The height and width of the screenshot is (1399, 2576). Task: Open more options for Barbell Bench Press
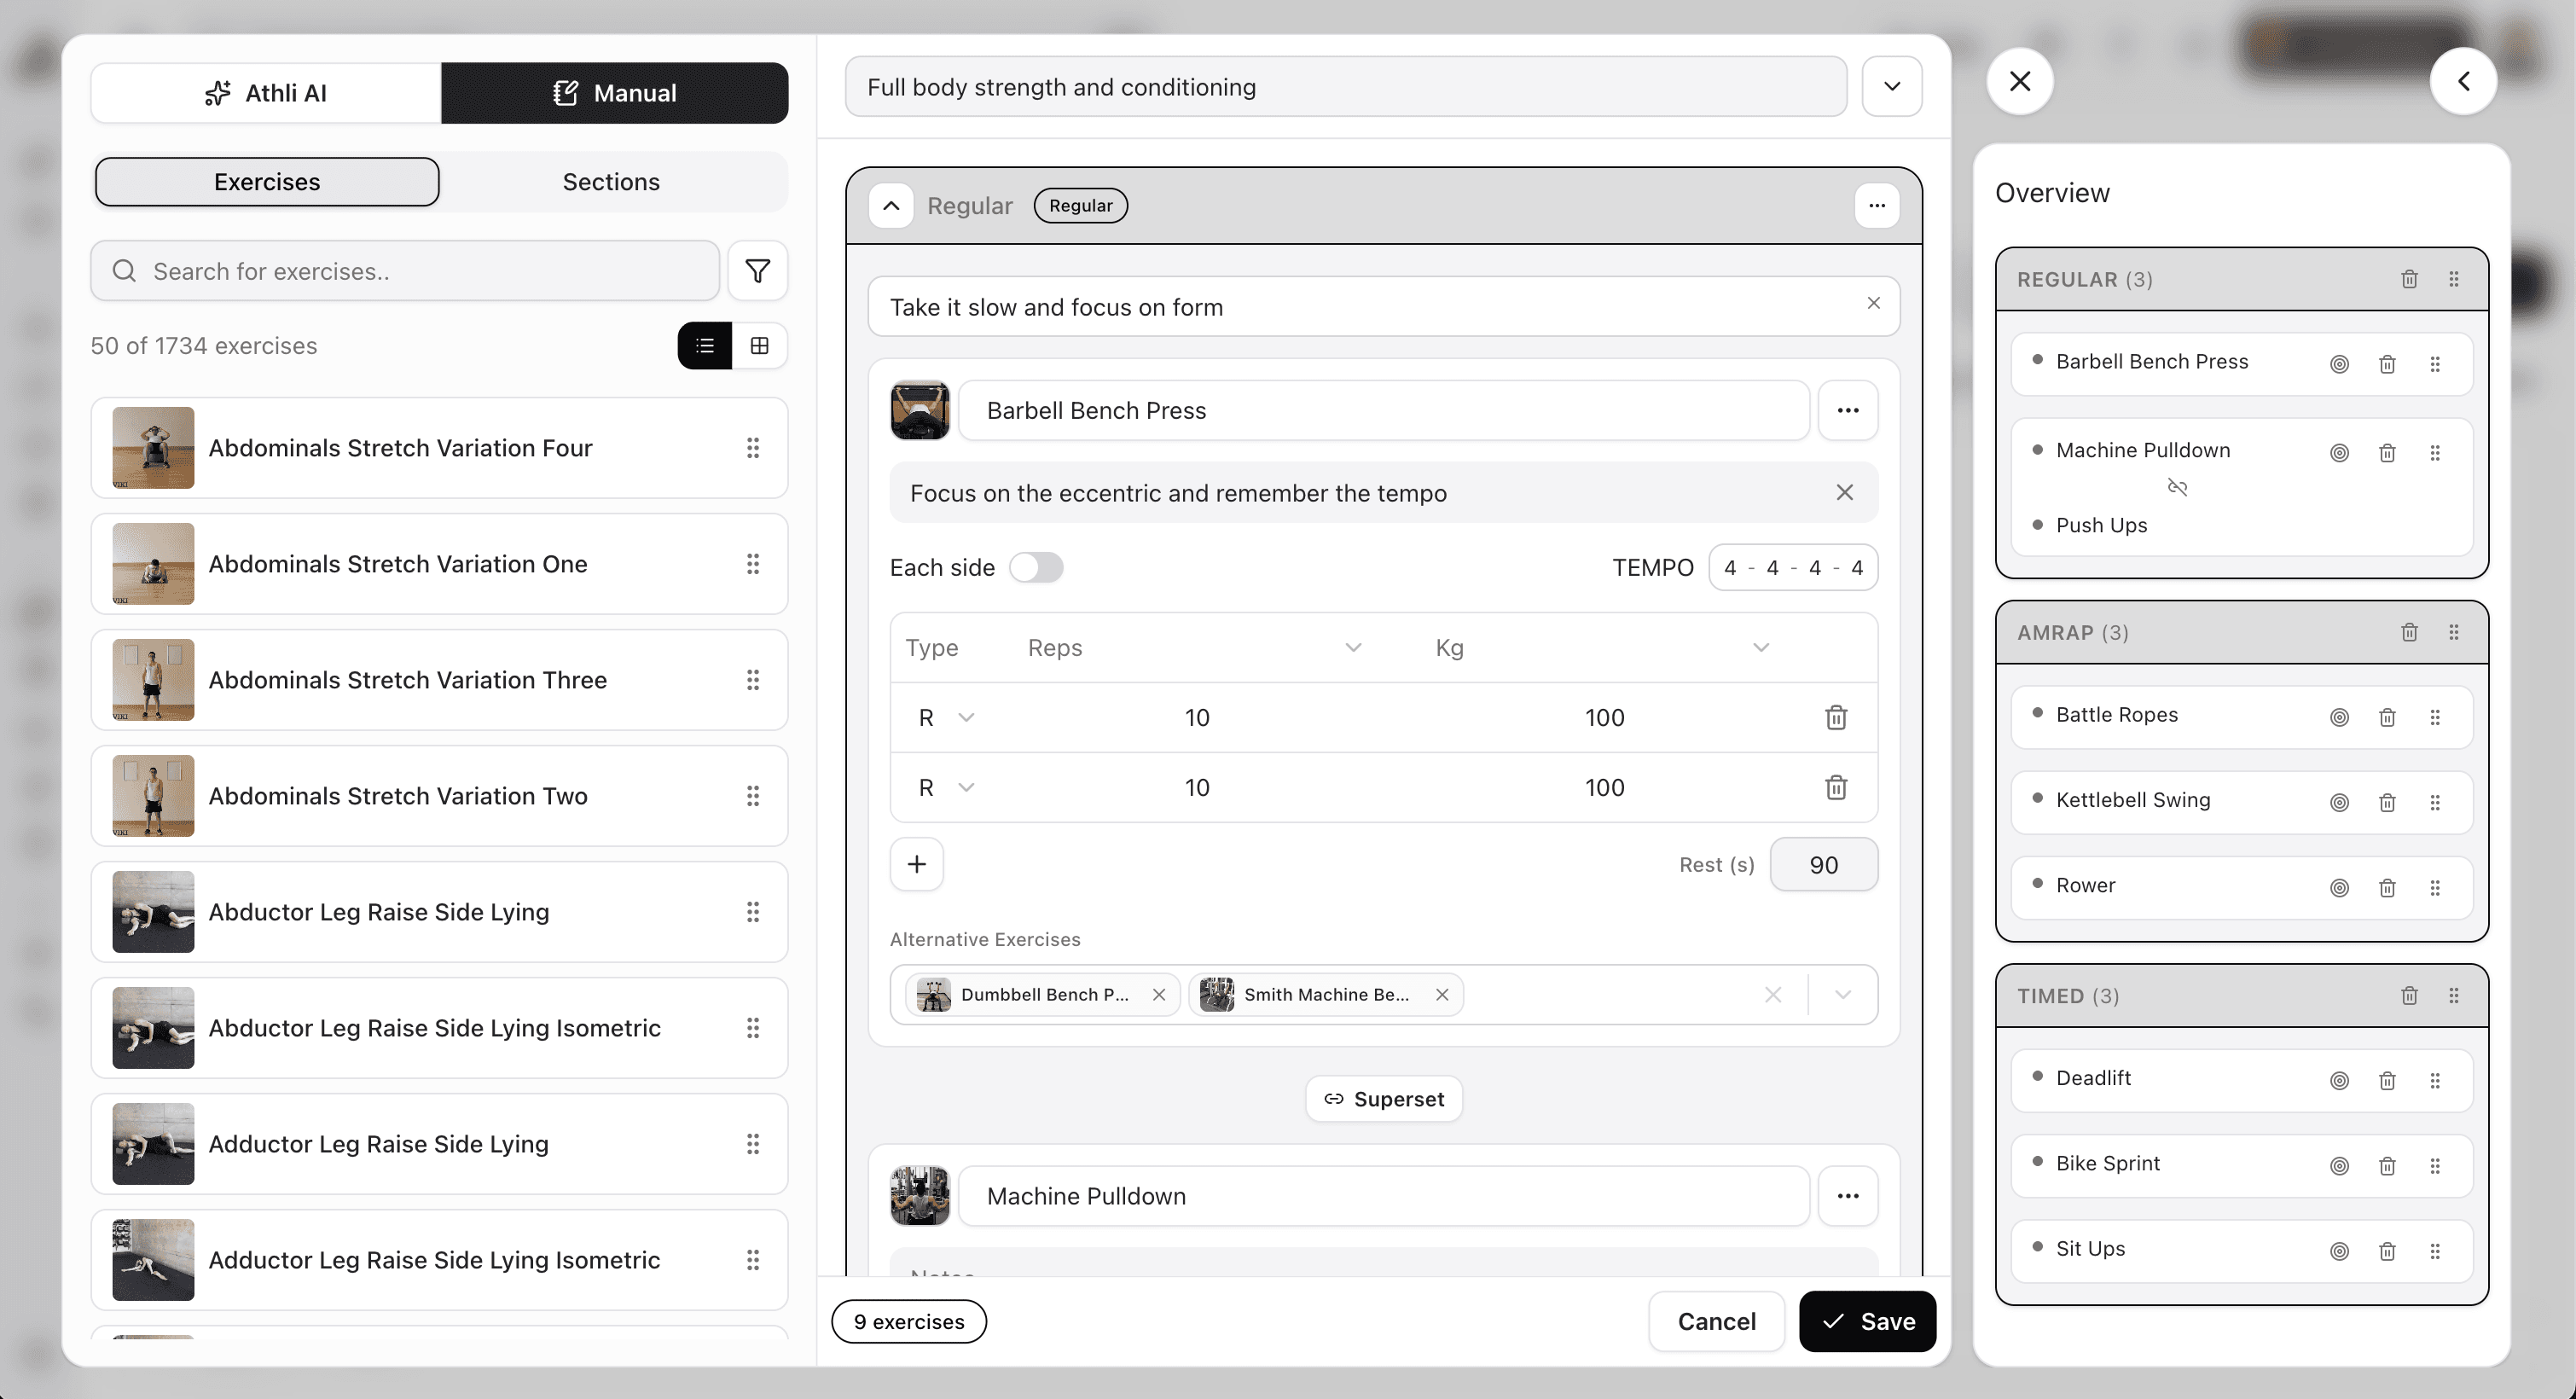pos(1847,410)
